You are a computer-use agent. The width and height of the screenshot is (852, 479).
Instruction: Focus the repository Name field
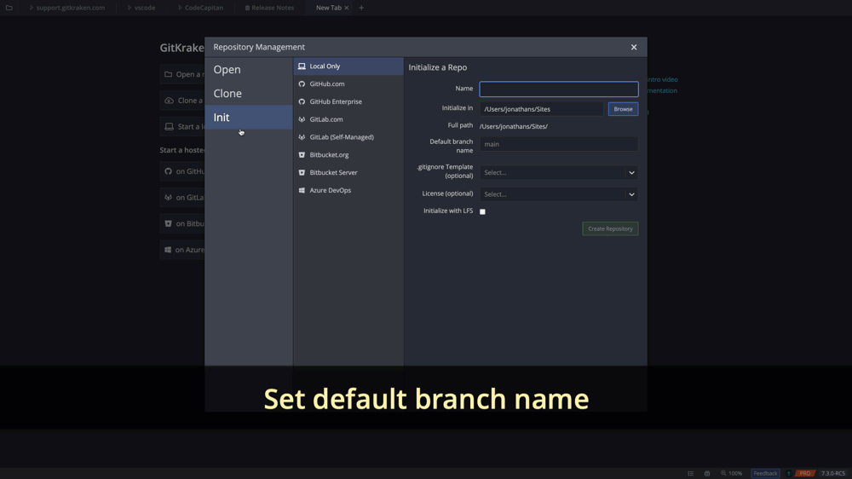559,89
